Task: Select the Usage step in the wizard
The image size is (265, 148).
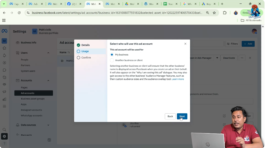Action: 91,51
